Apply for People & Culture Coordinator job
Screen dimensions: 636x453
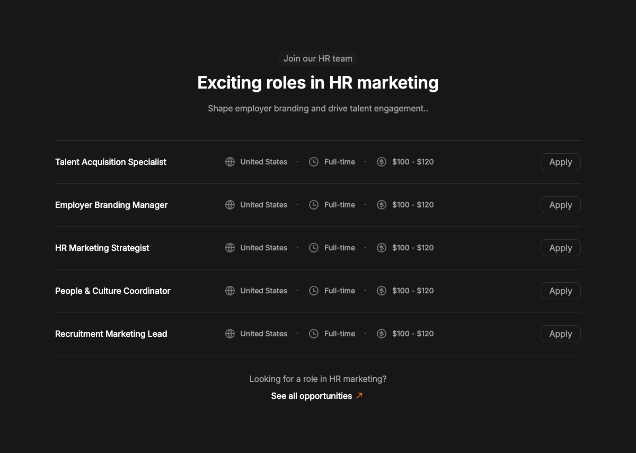[x=561, y=291]
